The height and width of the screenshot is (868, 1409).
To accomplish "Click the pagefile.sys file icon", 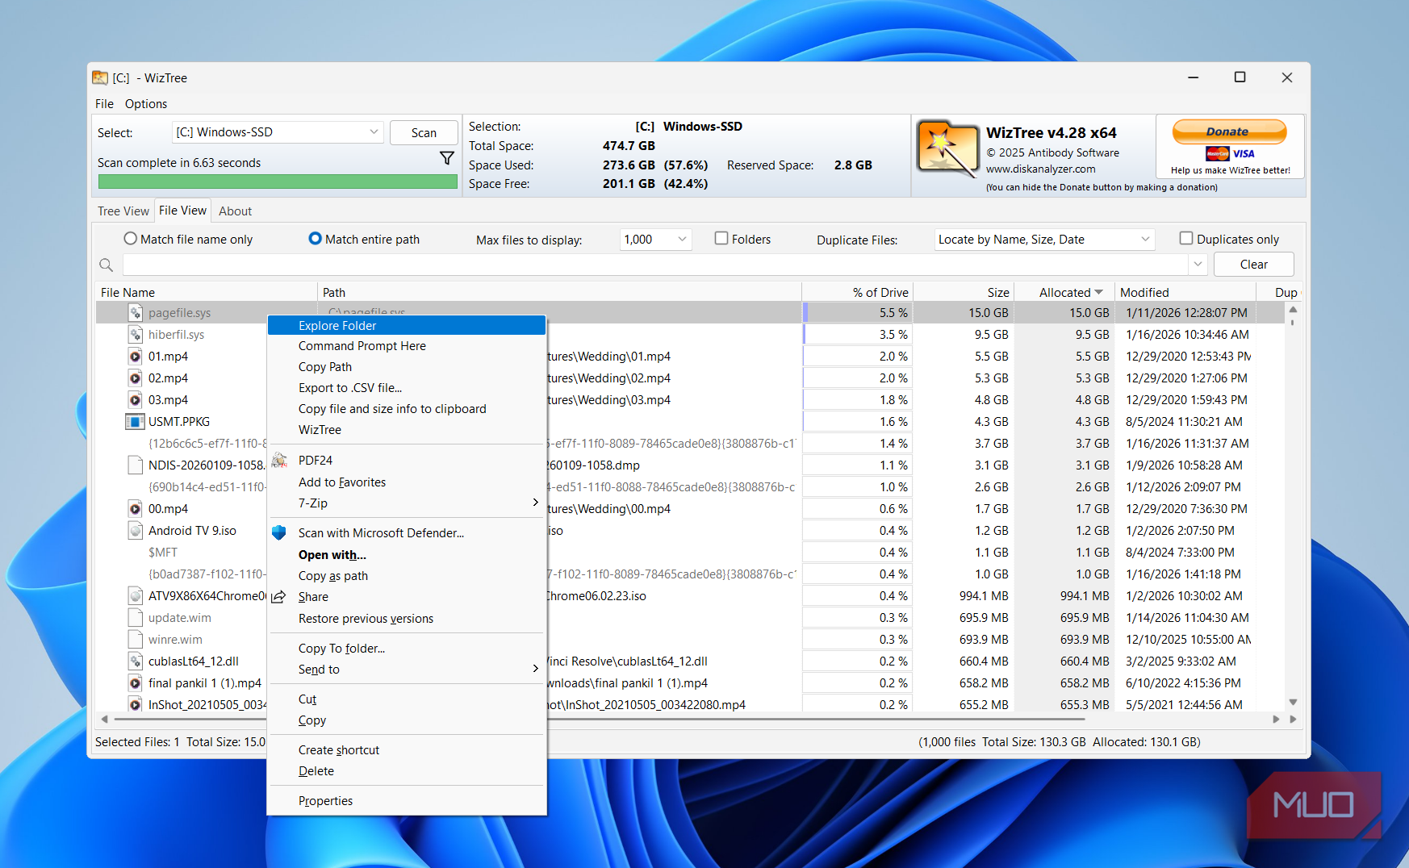I will [x=136, y=312].
